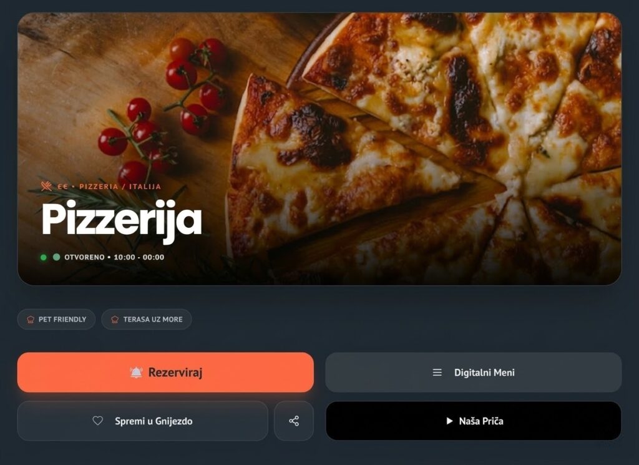Image resolution: width=639 pixels, height=465 pixels.
Task: Click the chef hat icon in Terasa uz More
Action: point(115,320)
